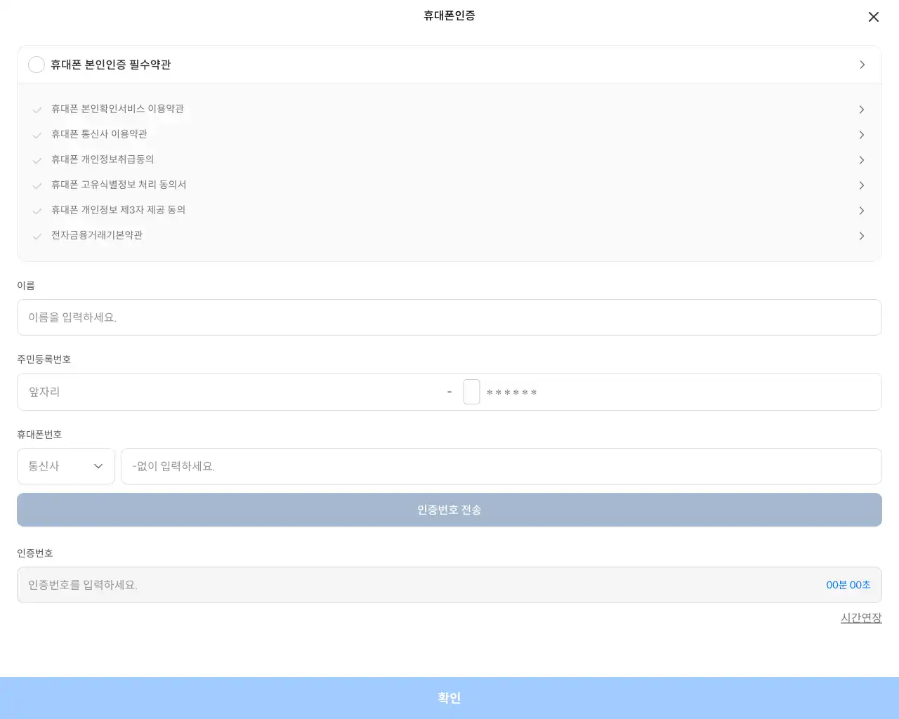
Task: Click the 이름 input field
Action: [x=449, y=317]
